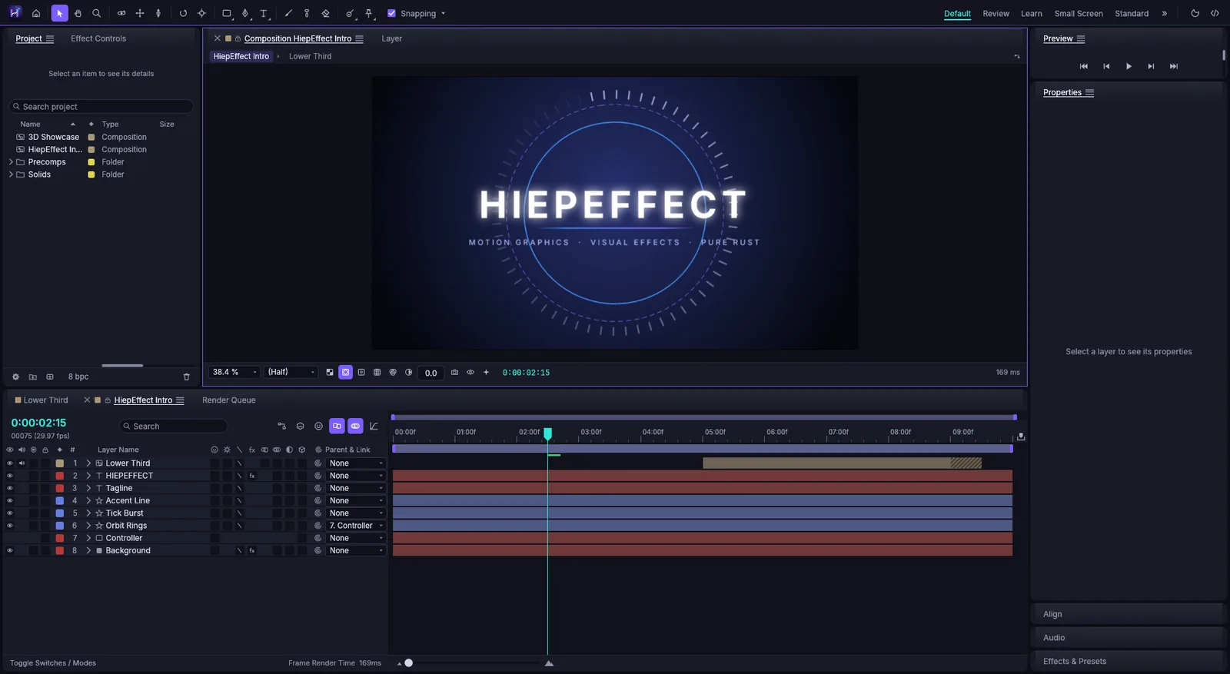Image resolution: width=1230 pixels, height=674 pixels.
Task: Toggle frame blending enable button in timeline
Action: click(337, 426)
